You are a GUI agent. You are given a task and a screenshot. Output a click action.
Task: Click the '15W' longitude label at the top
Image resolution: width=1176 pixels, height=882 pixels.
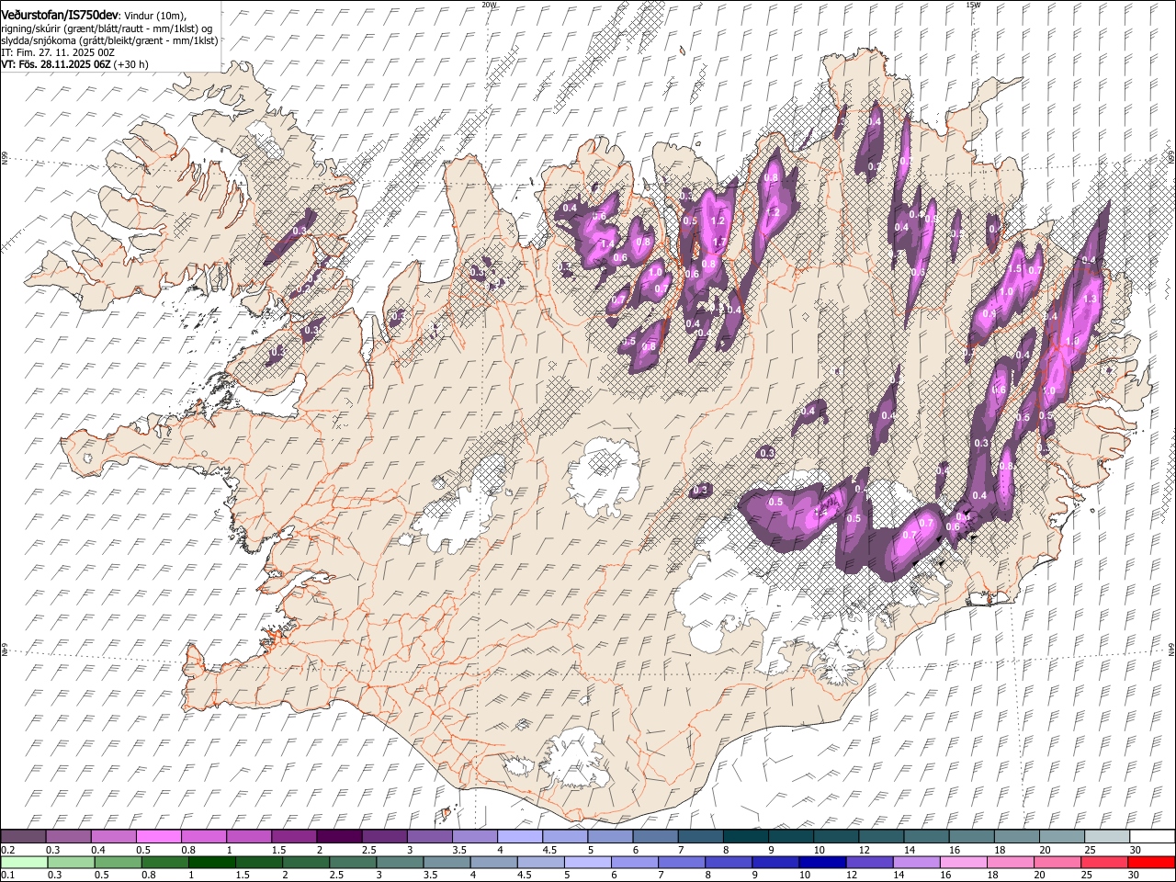(x=973, y=5)
